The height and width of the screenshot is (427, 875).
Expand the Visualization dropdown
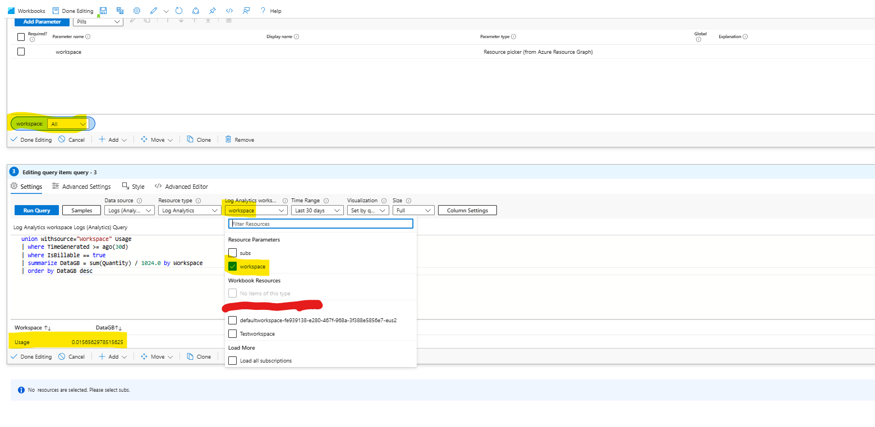tap(367, 210)
